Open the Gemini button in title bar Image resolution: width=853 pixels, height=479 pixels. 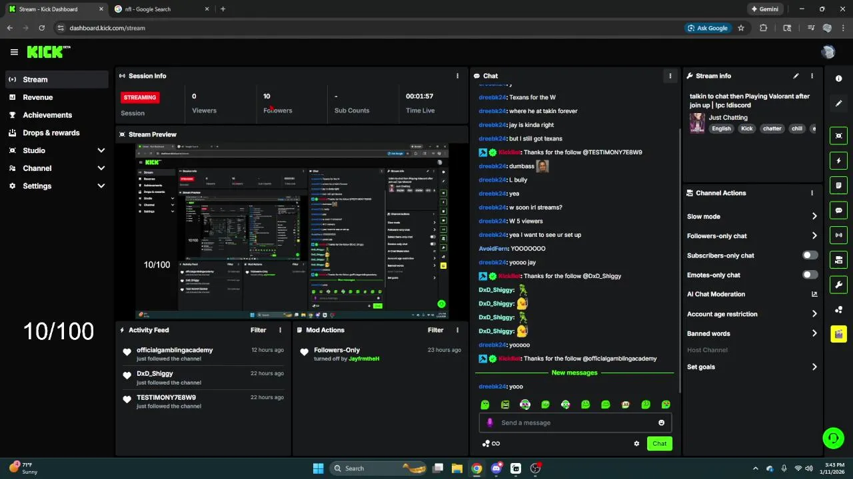coord(764,9)
